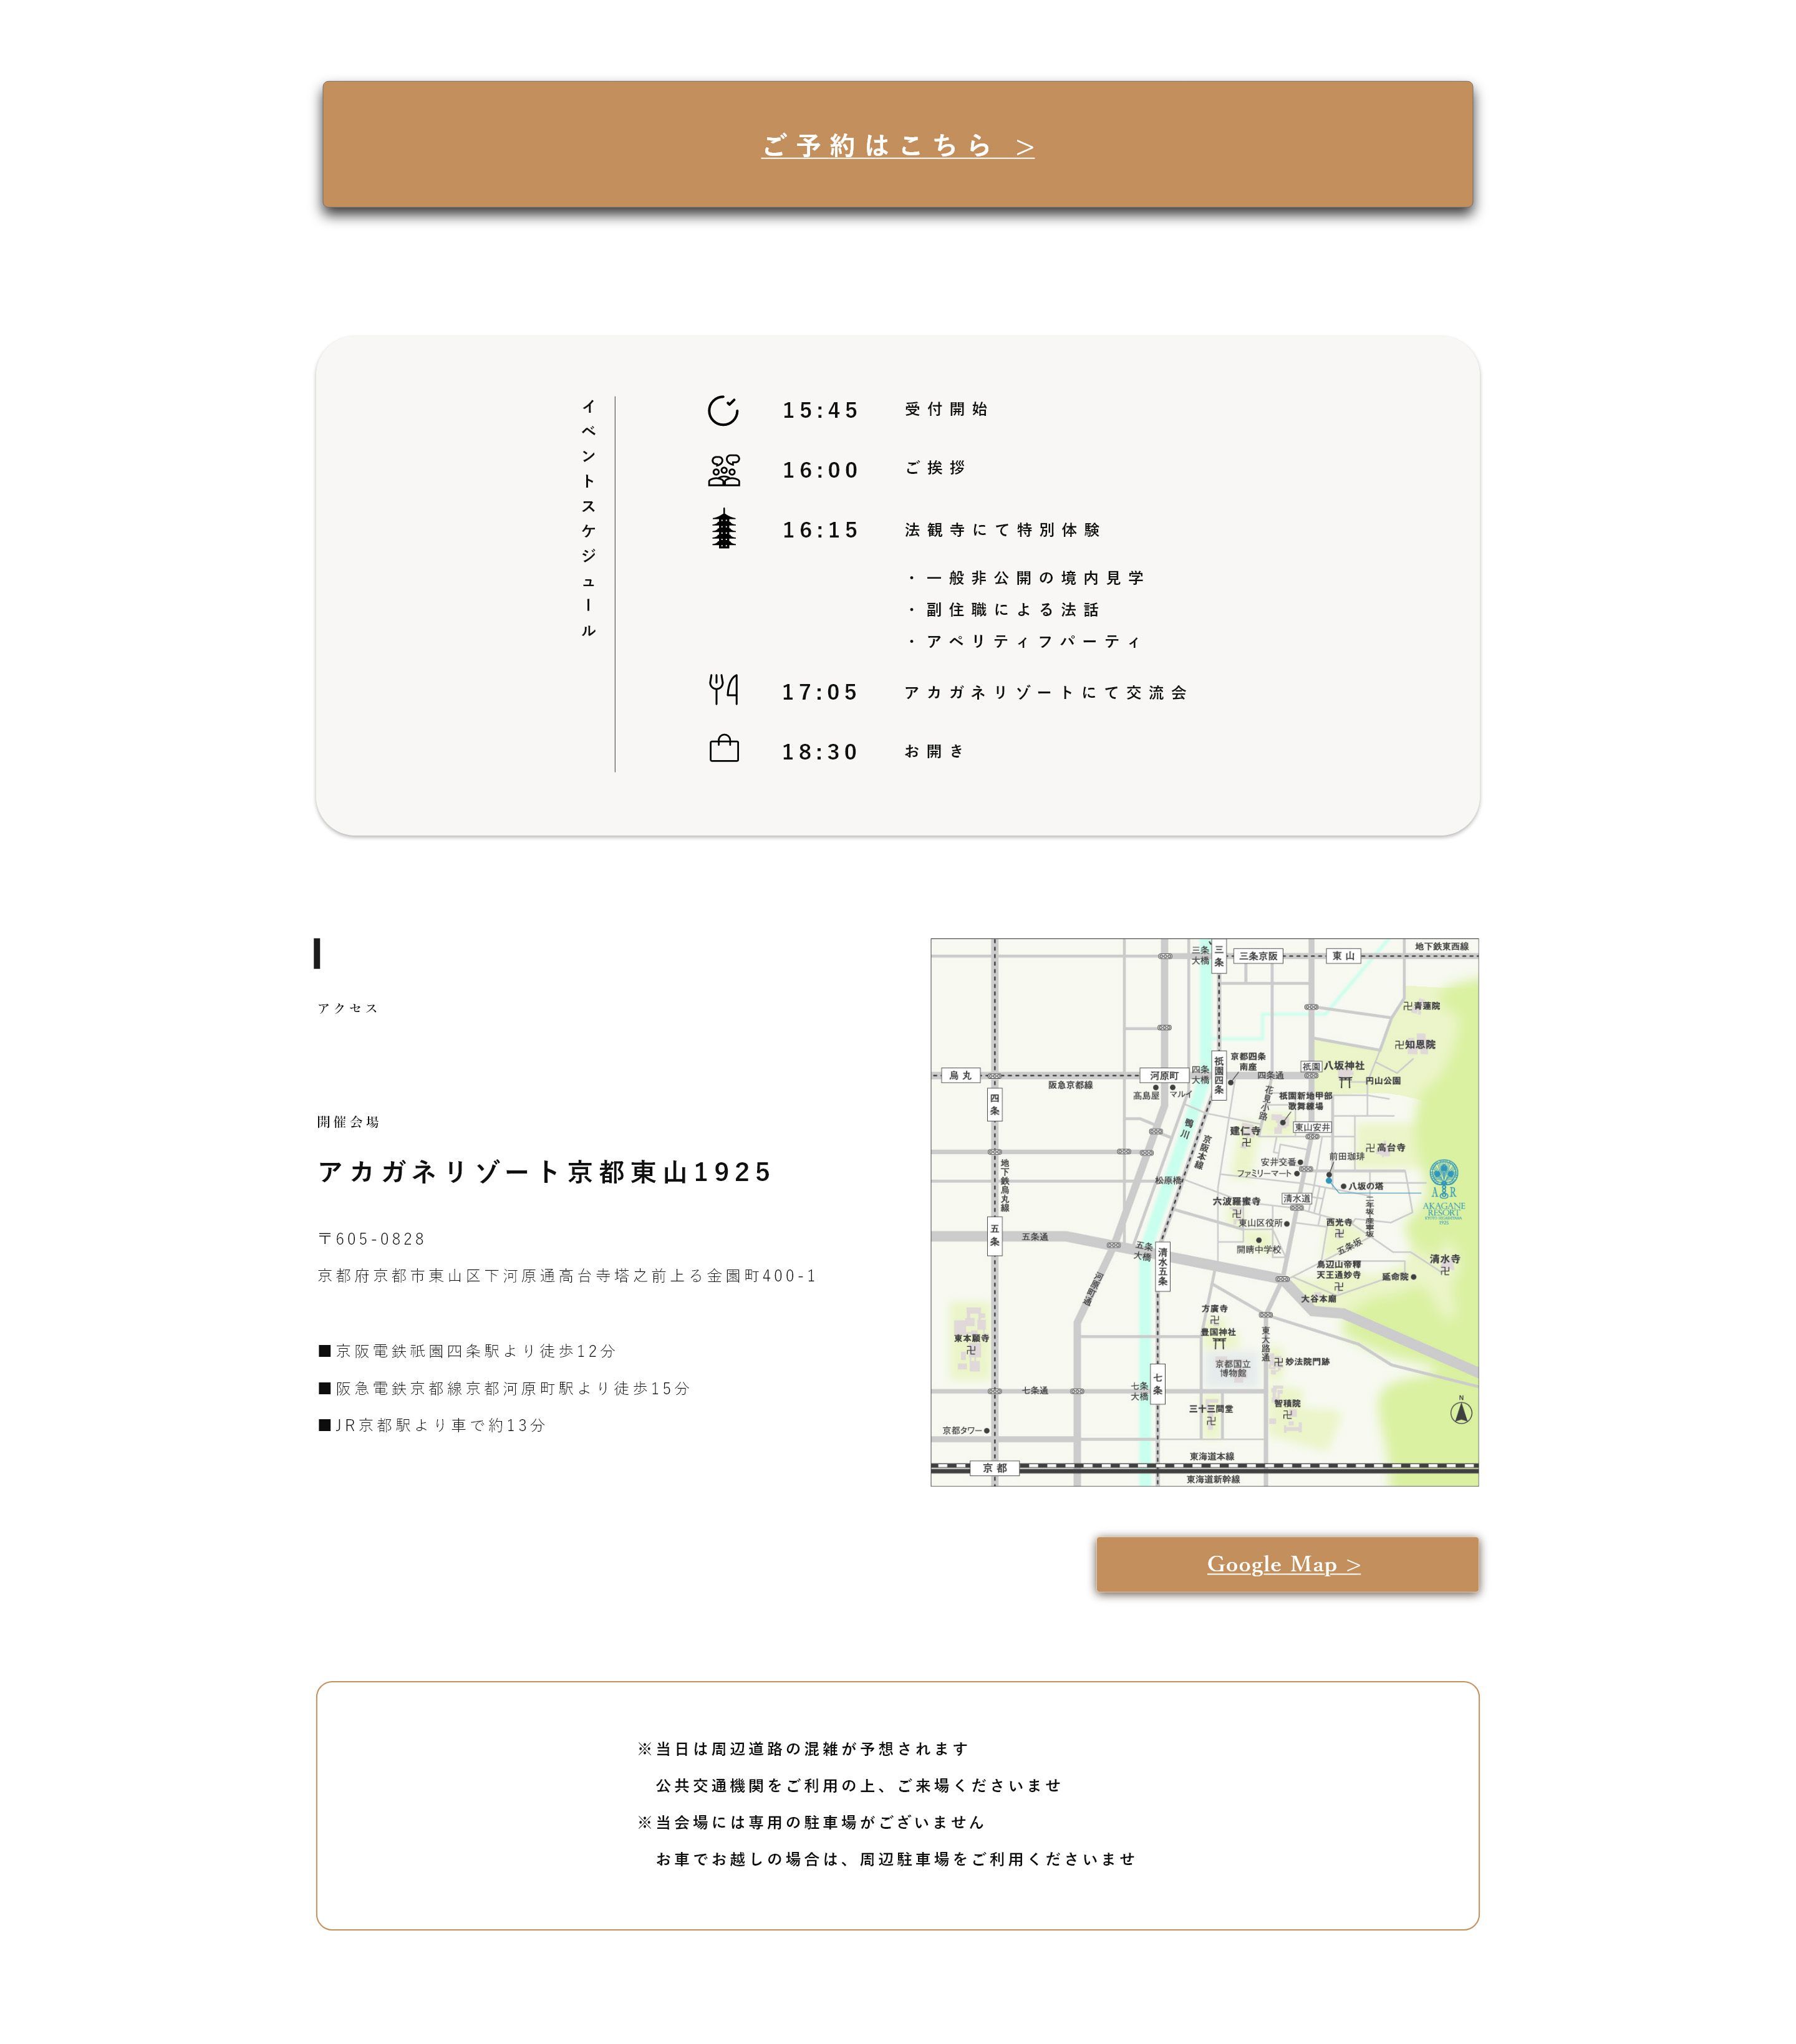The width and height of the screenshot is (1796, 2044).
Task: Click the 建仁寺 label on the map
Action: [1245, 1131]
